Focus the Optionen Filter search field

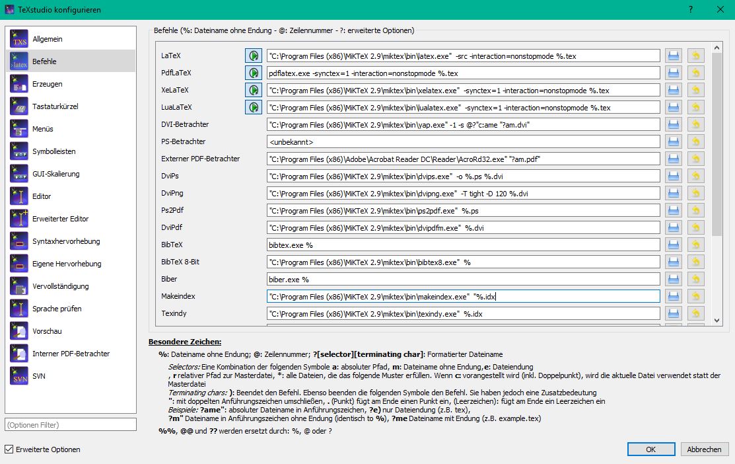[x=71, y=424]
